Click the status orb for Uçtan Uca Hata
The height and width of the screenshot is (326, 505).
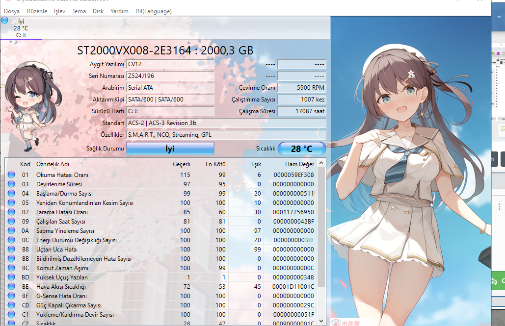coord(11,250)
